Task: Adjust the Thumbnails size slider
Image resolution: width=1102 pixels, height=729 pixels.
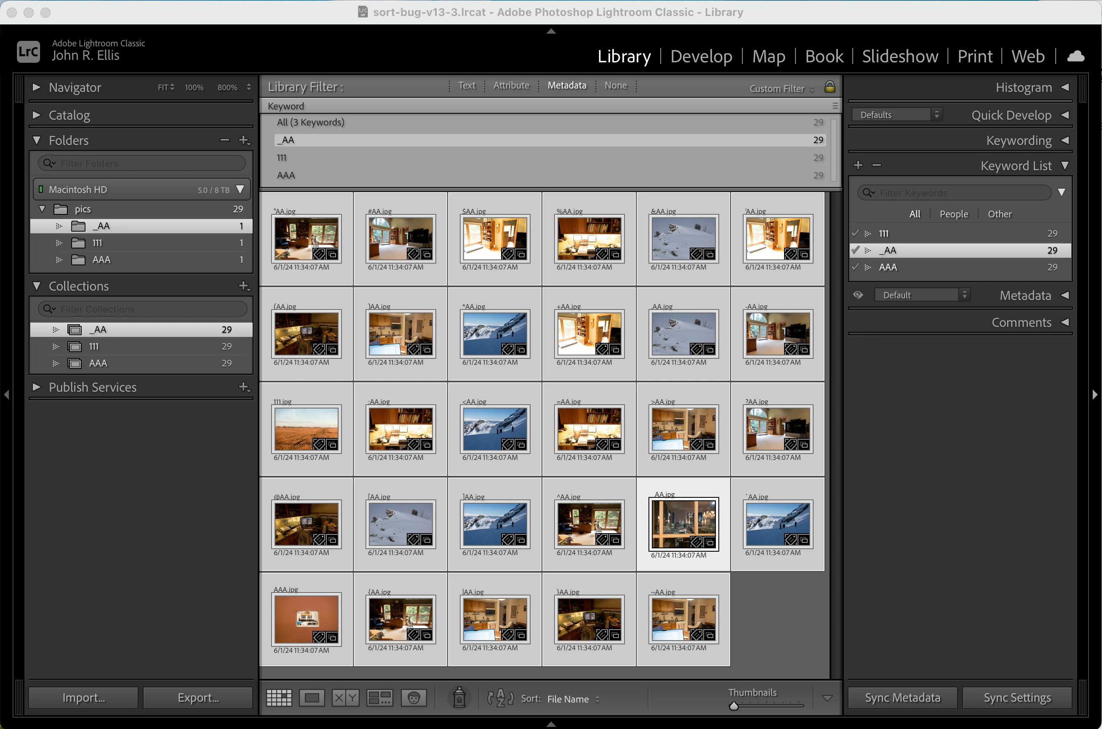Action: click(734, 706)
